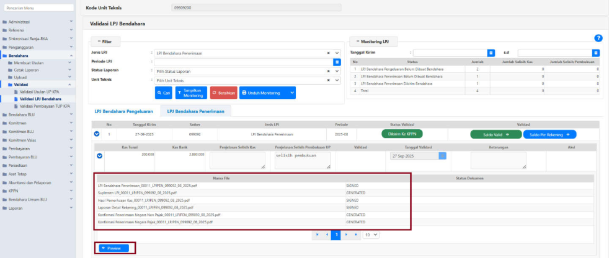Image resolution: width=609 pixels, height=258 pixels.
Task: Collapse the Filter panel
Action: (105, 41)
